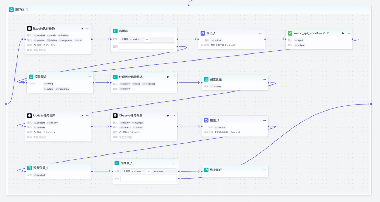The image size is (380, 202).
Task: Run the async_api_workflow node
Action: [343, 33]
